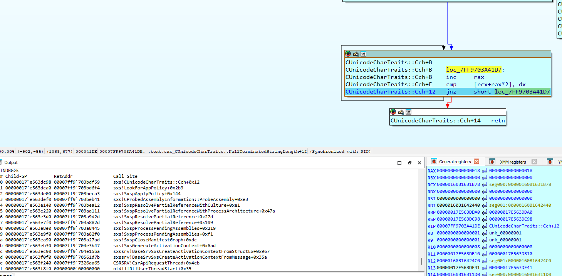Image resolution: width=562 pixels, height=276 pixels.
Task: Float the Output panel with the restore button
Action: 410,163
